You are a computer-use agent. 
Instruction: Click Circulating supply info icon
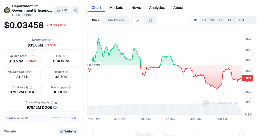pyautogui.click(x=52, y=102)
